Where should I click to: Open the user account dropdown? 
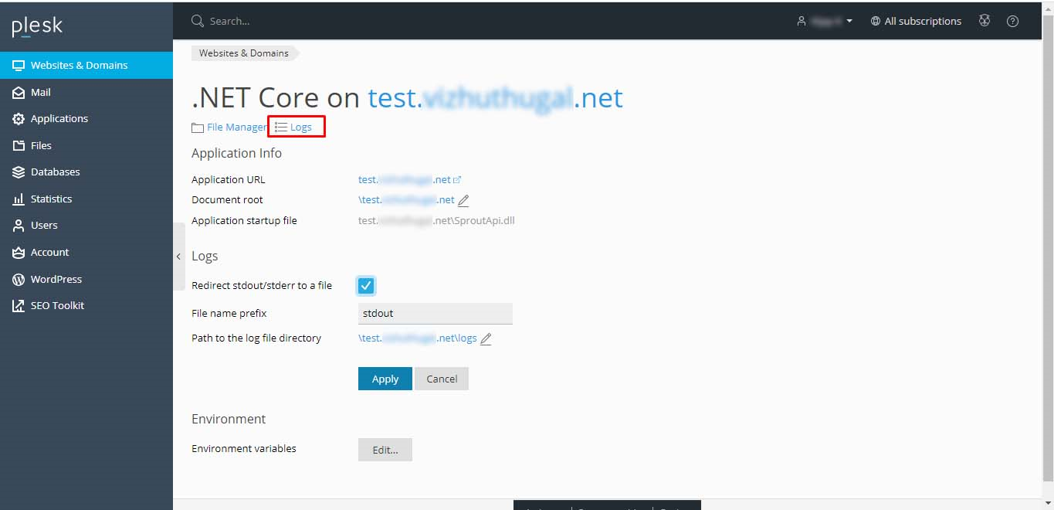click(x=825, y=21)
